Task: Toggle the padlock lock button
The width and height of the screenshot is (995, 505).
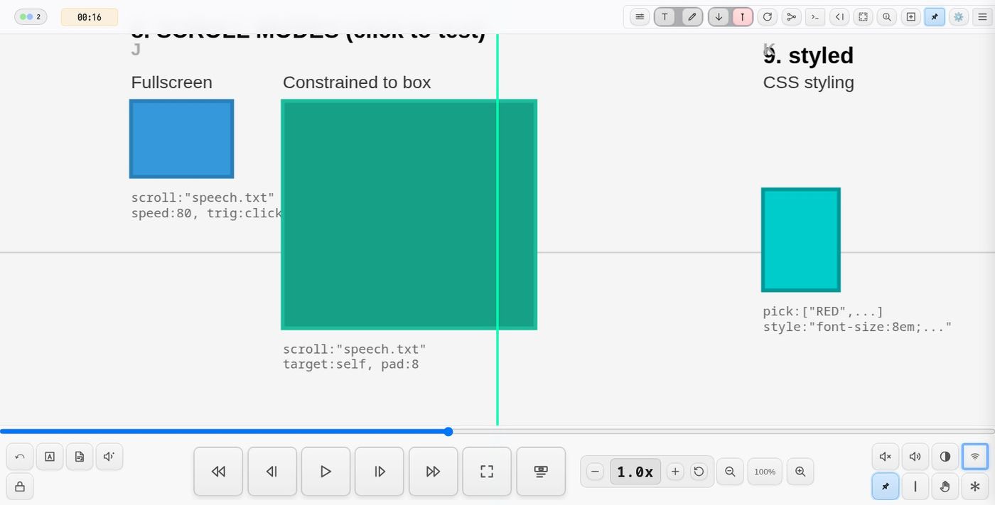Action: point(20,487)
